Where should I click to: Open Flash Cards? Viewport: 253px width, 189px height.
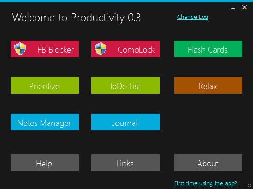click(208, 49)
